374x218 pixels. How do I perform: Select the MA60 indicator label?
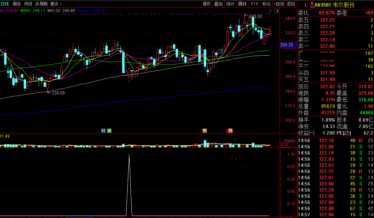(33, 11)
